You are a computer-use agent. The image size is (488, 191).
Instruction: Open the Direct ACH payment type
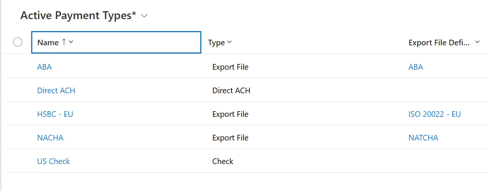click(56, 91)
